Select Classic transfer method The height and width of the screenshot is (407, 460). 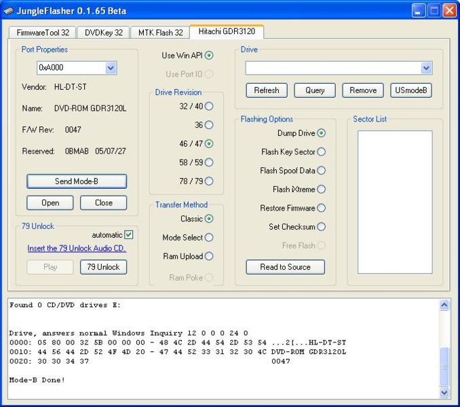pos(209,219)
